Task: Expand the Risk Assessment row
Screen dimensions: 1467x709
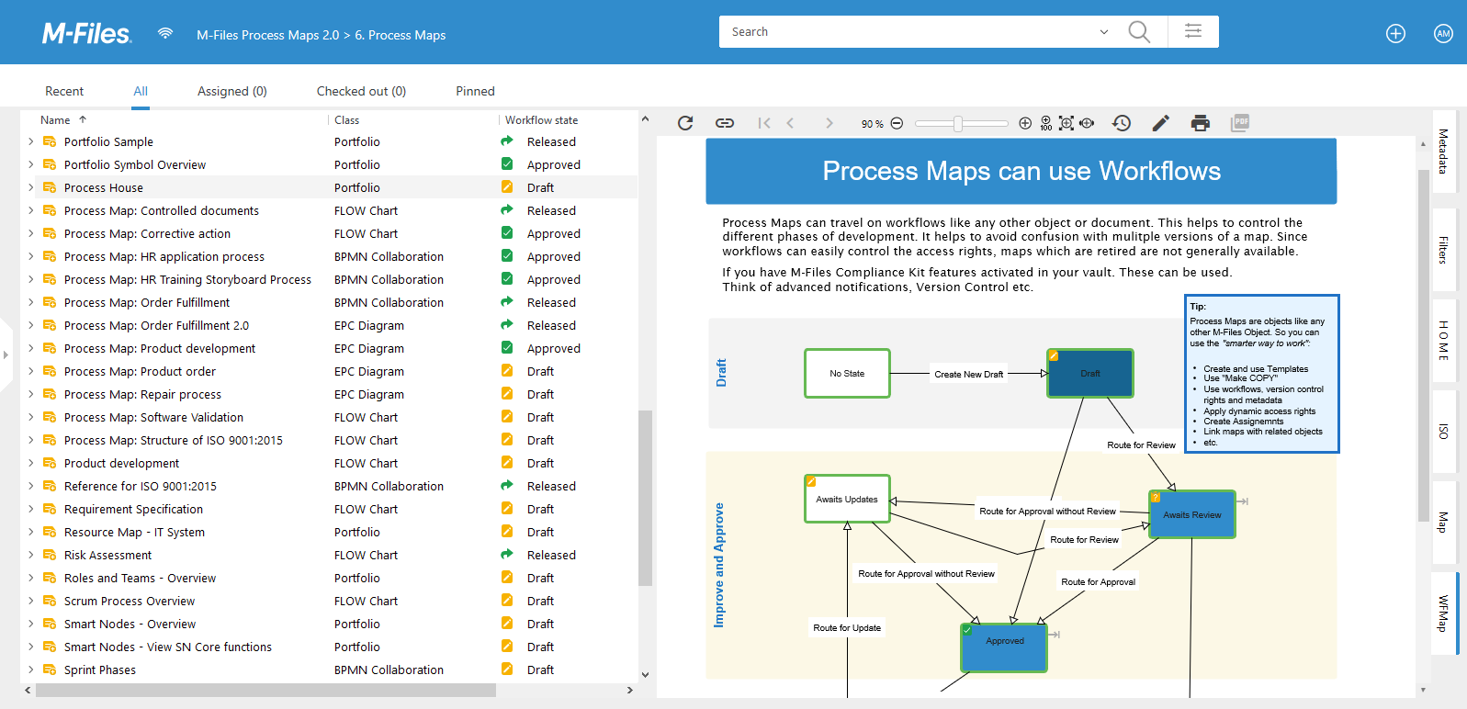Action: pyautogui.click(x=31, y=555)
